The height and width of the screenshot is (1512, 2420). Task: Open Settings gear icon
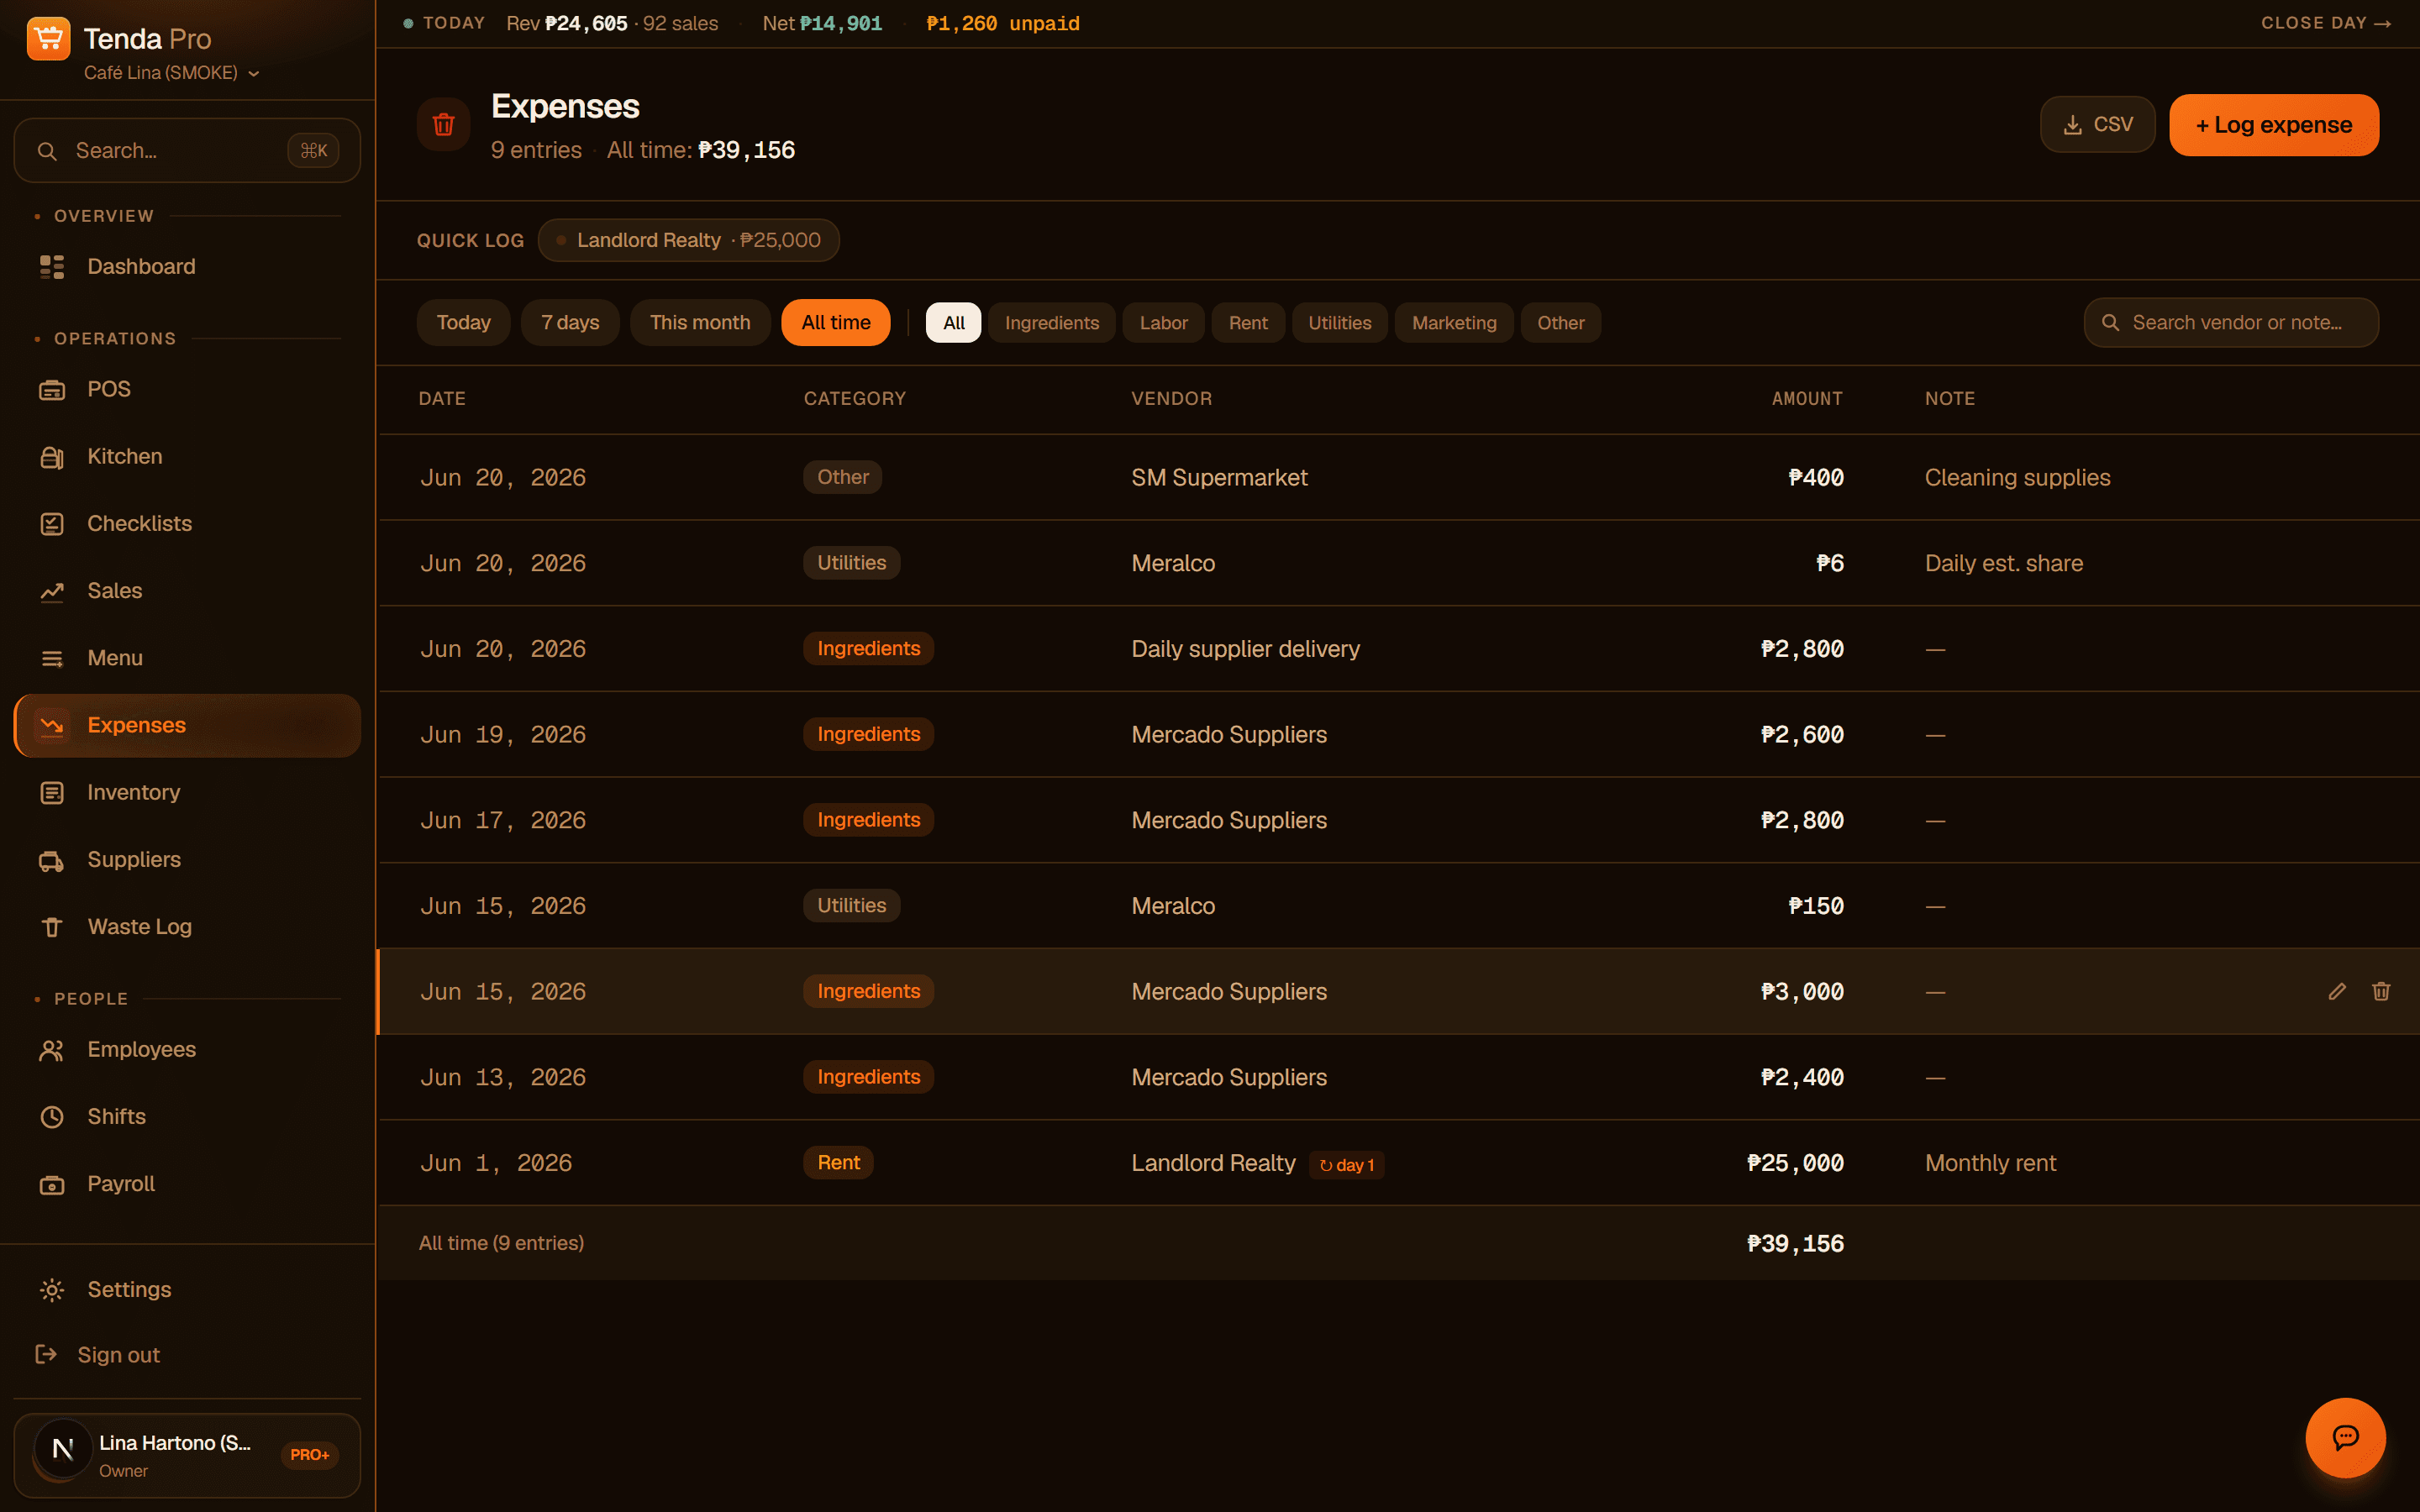pos(52,1290)
